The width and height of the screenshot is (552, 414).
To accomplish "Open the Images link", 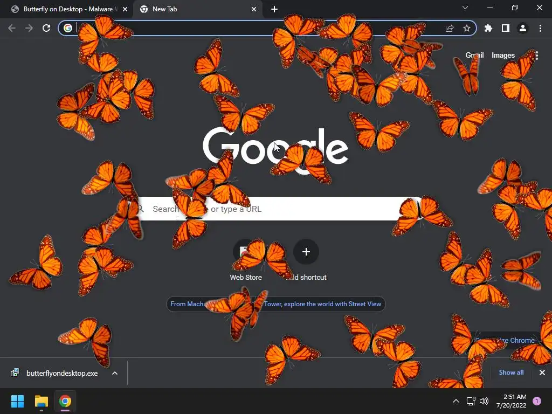I will 503,56.
